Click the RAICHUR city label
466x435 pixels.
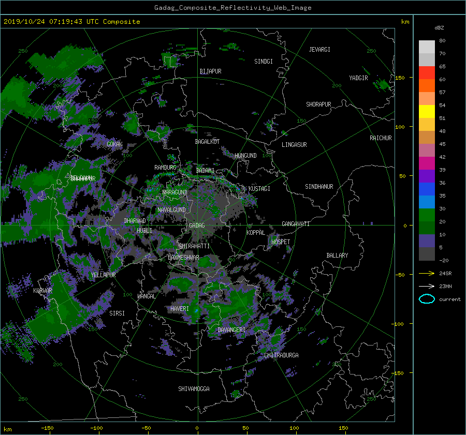point(381,138)
